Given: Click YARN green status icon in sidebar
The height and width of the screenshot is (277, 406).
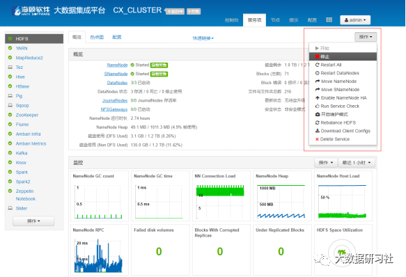Looking at the screenshot, I should click(10, 48).
